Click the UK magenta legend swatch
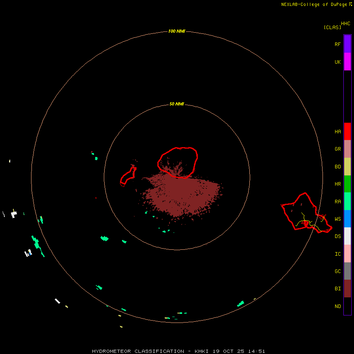The width and height of the screenshot is (354, 354). [347, 62]
